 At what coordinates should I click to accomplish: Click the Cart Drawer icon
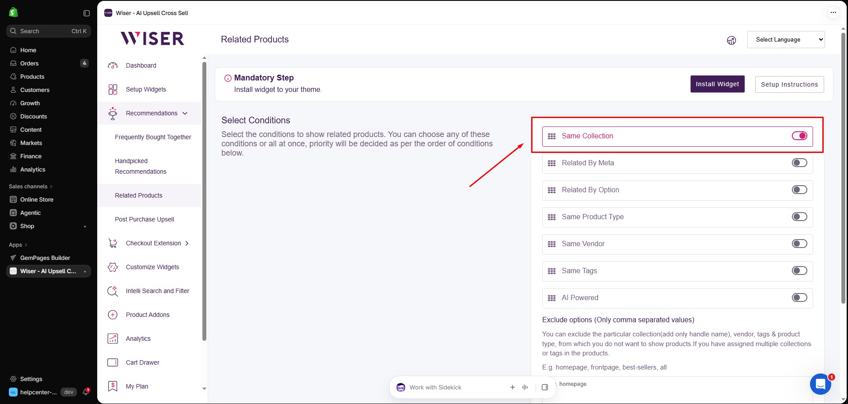click(113, 362)
